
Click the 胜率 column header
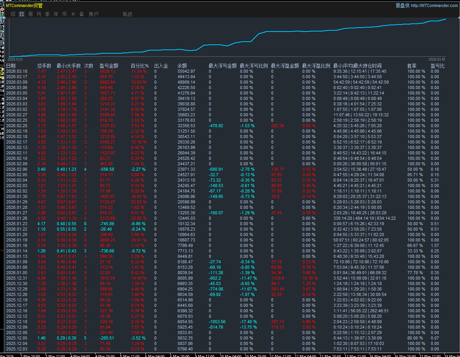coord(412,66)
